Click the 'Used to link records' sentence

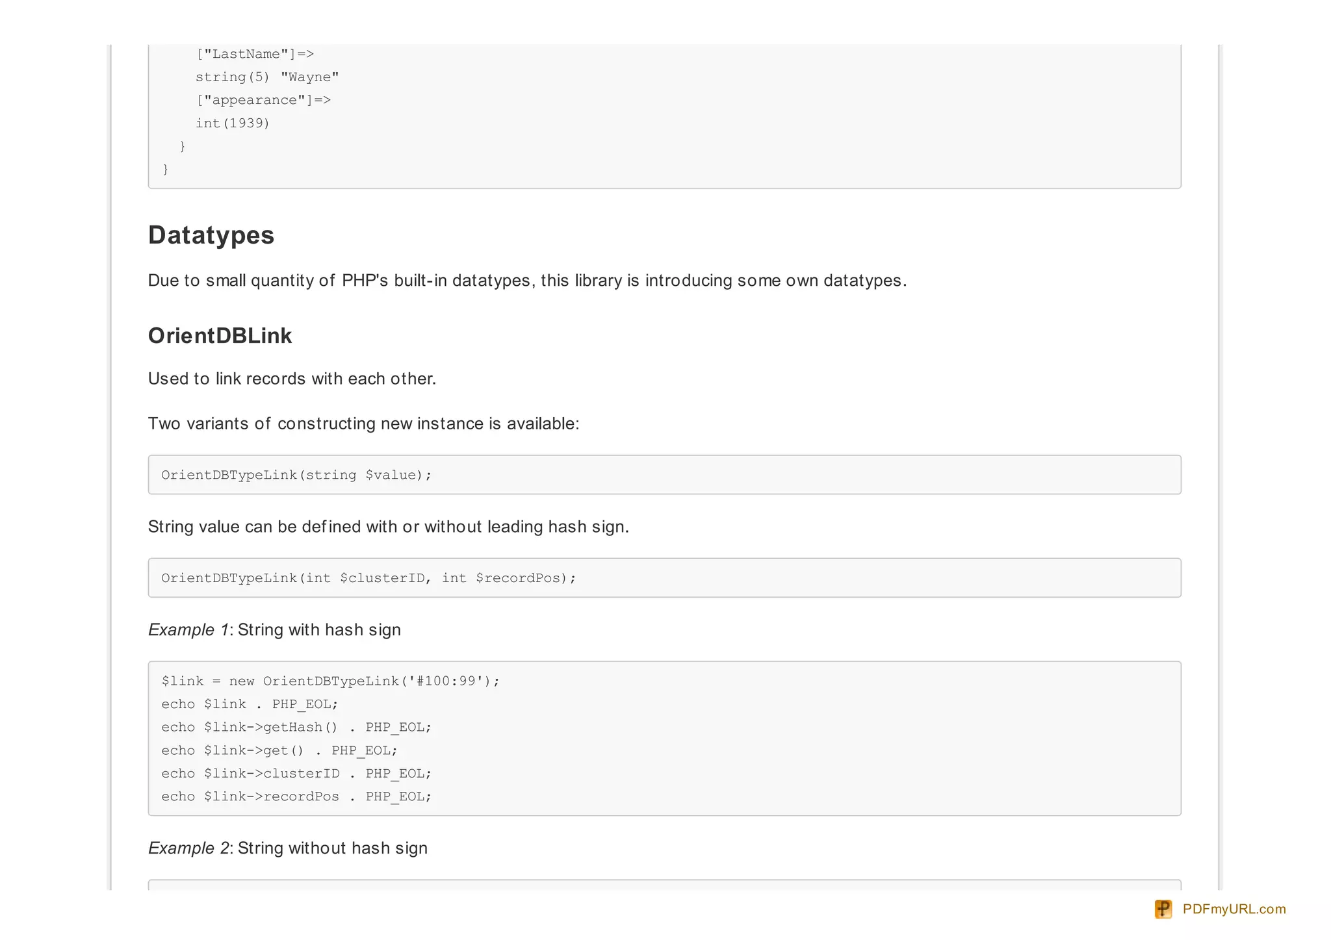click(292, 379)
